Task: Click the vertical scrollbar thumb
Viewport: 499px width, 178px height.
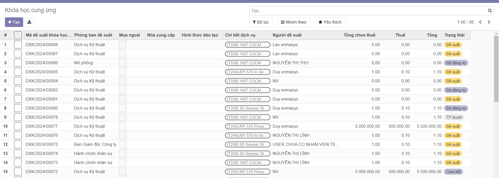Action: pos(496,69)
